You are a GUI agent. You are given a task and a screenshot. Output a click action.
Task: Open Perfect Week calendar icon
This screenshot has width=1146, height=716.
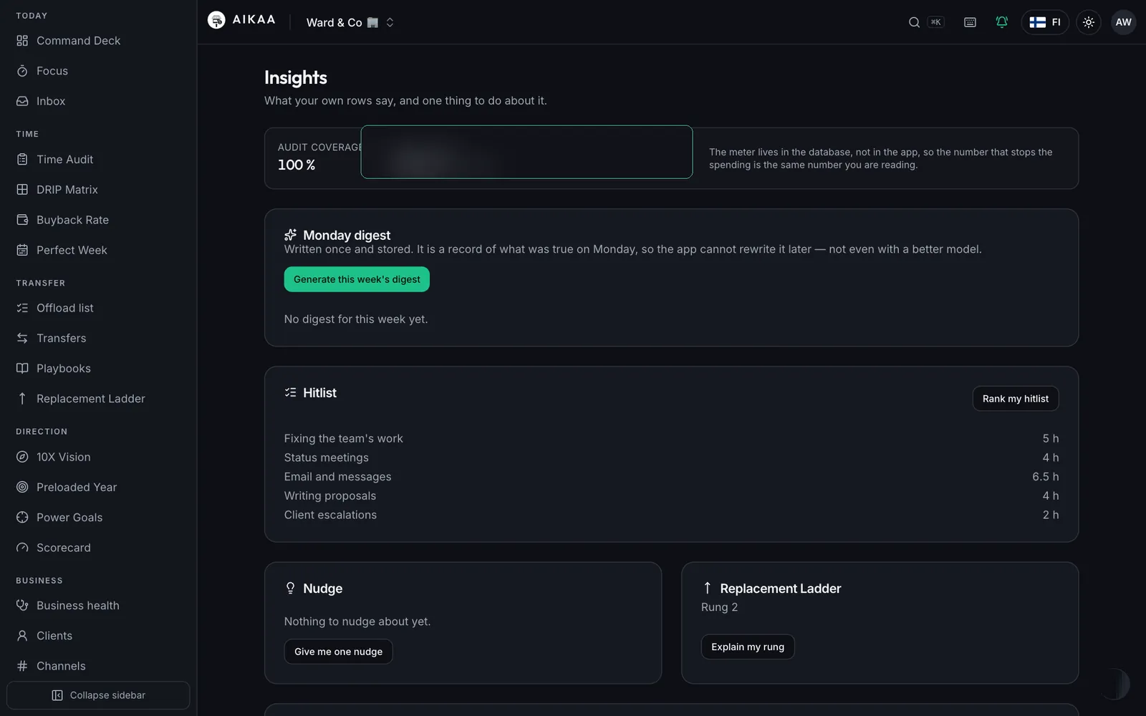[x=22, y=250]
